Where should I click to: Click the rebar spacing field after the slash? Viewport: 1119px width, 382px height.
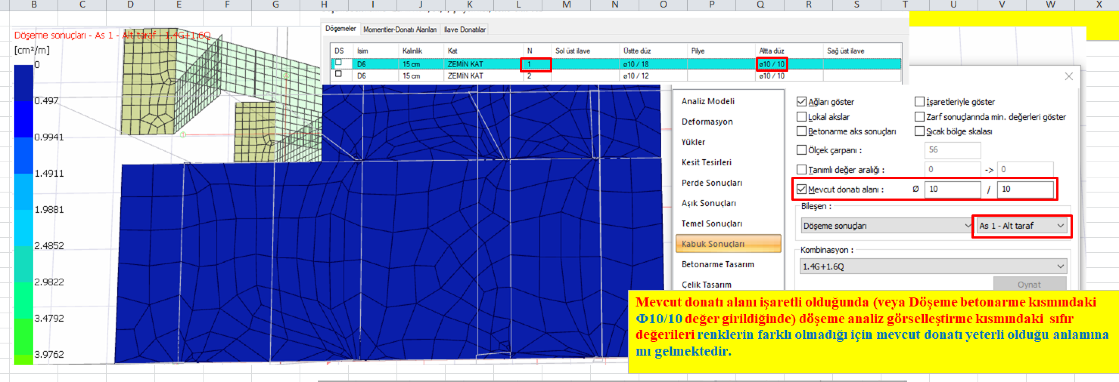pyautogui.click(x=1025, y=189)
